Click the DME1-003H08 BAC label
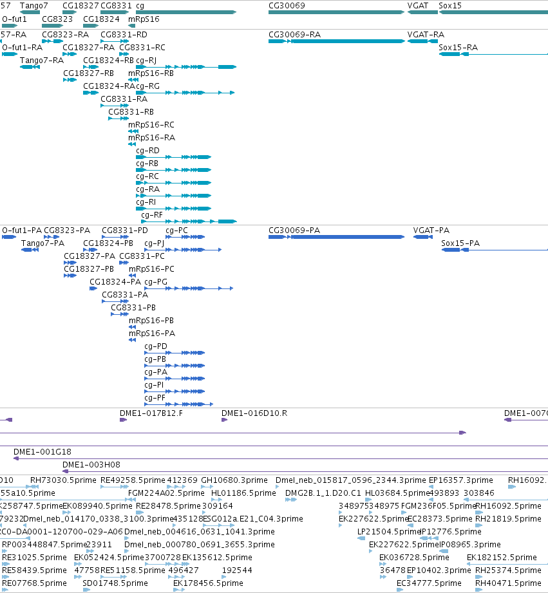Image resolution: width=548 pixels, height=593 pixels. click(x=91, y=464)
